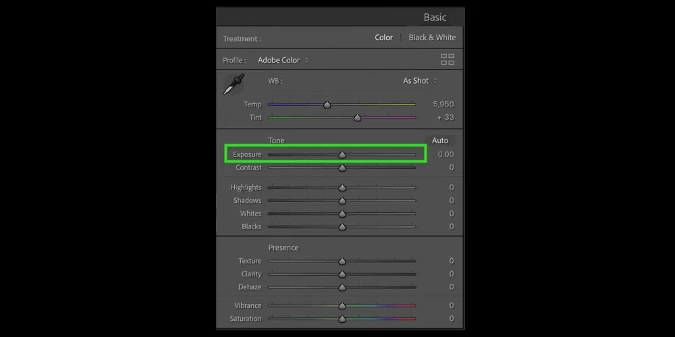
Task: Click the Tint slider handle
Action: 357,118
